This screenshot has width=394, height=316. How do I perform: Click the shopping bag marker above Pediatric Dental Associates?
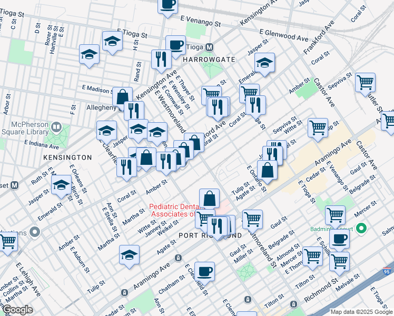[x=209, y=199]
